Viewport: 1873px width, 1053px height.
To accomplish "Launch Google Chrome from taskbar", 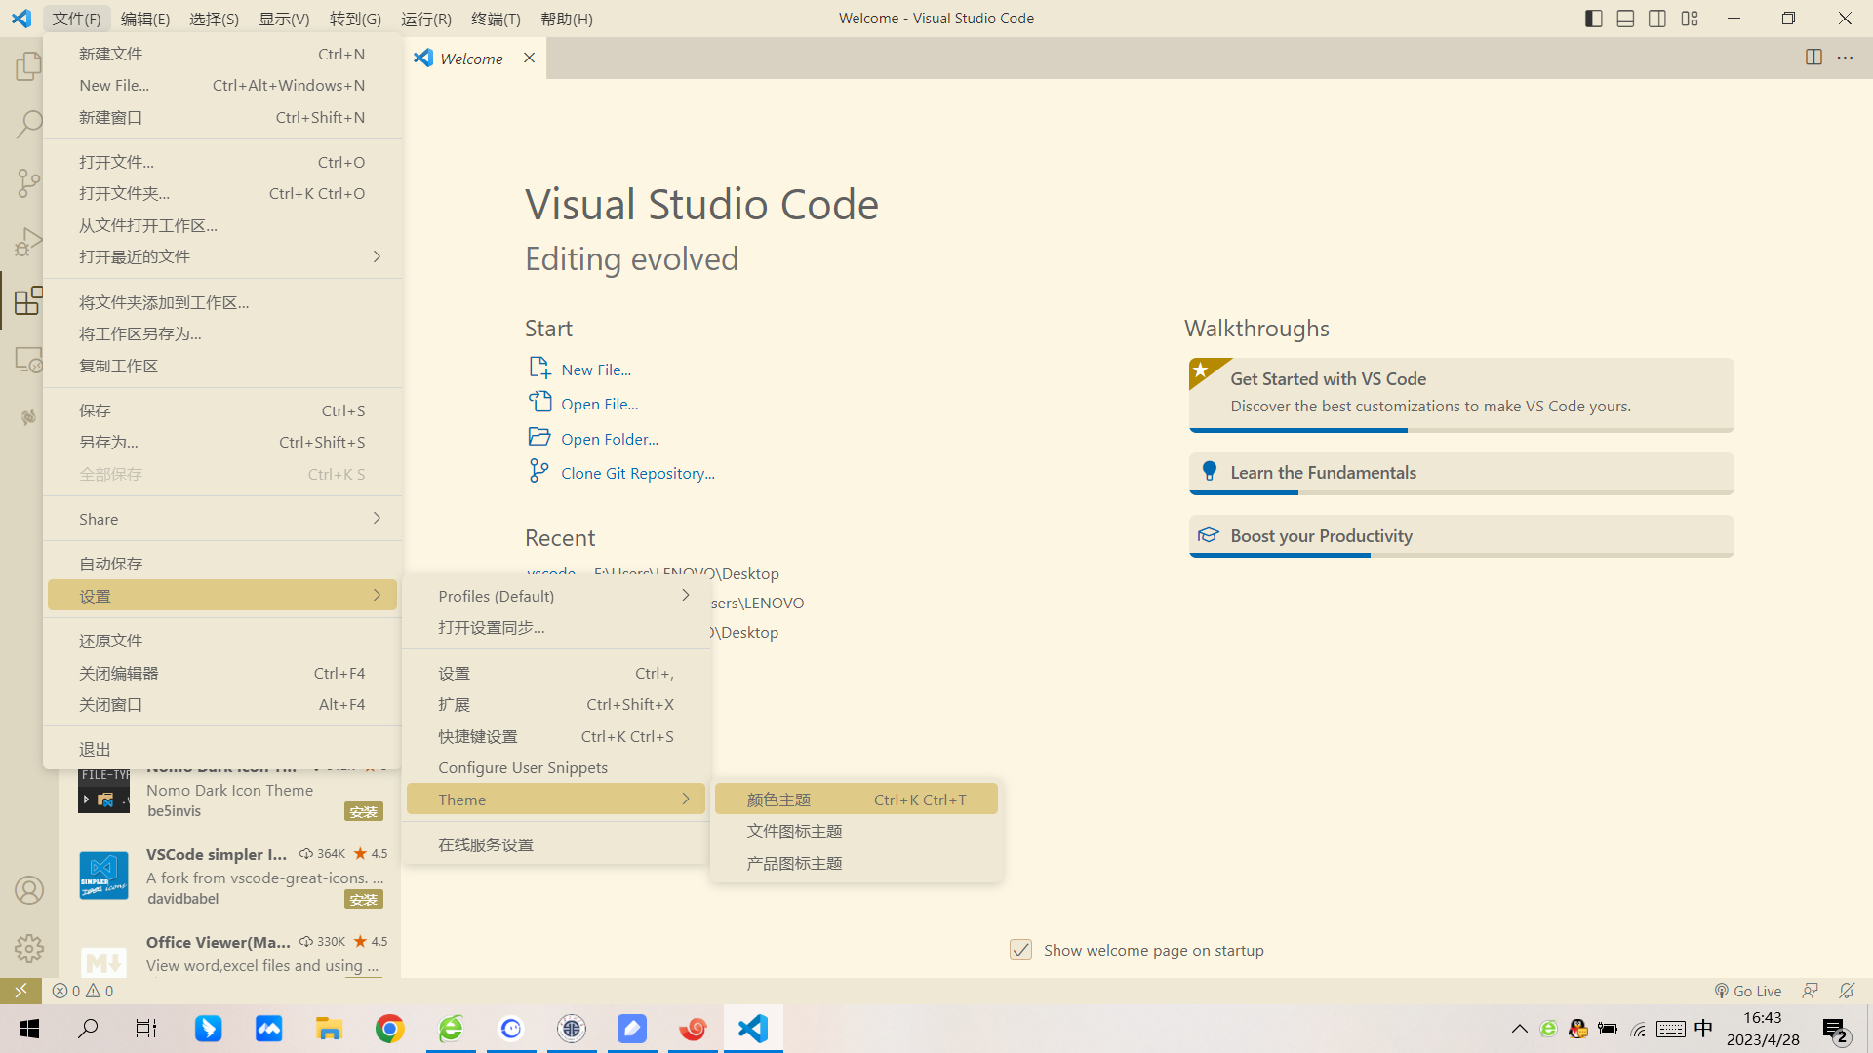I will click(390, 1029).
